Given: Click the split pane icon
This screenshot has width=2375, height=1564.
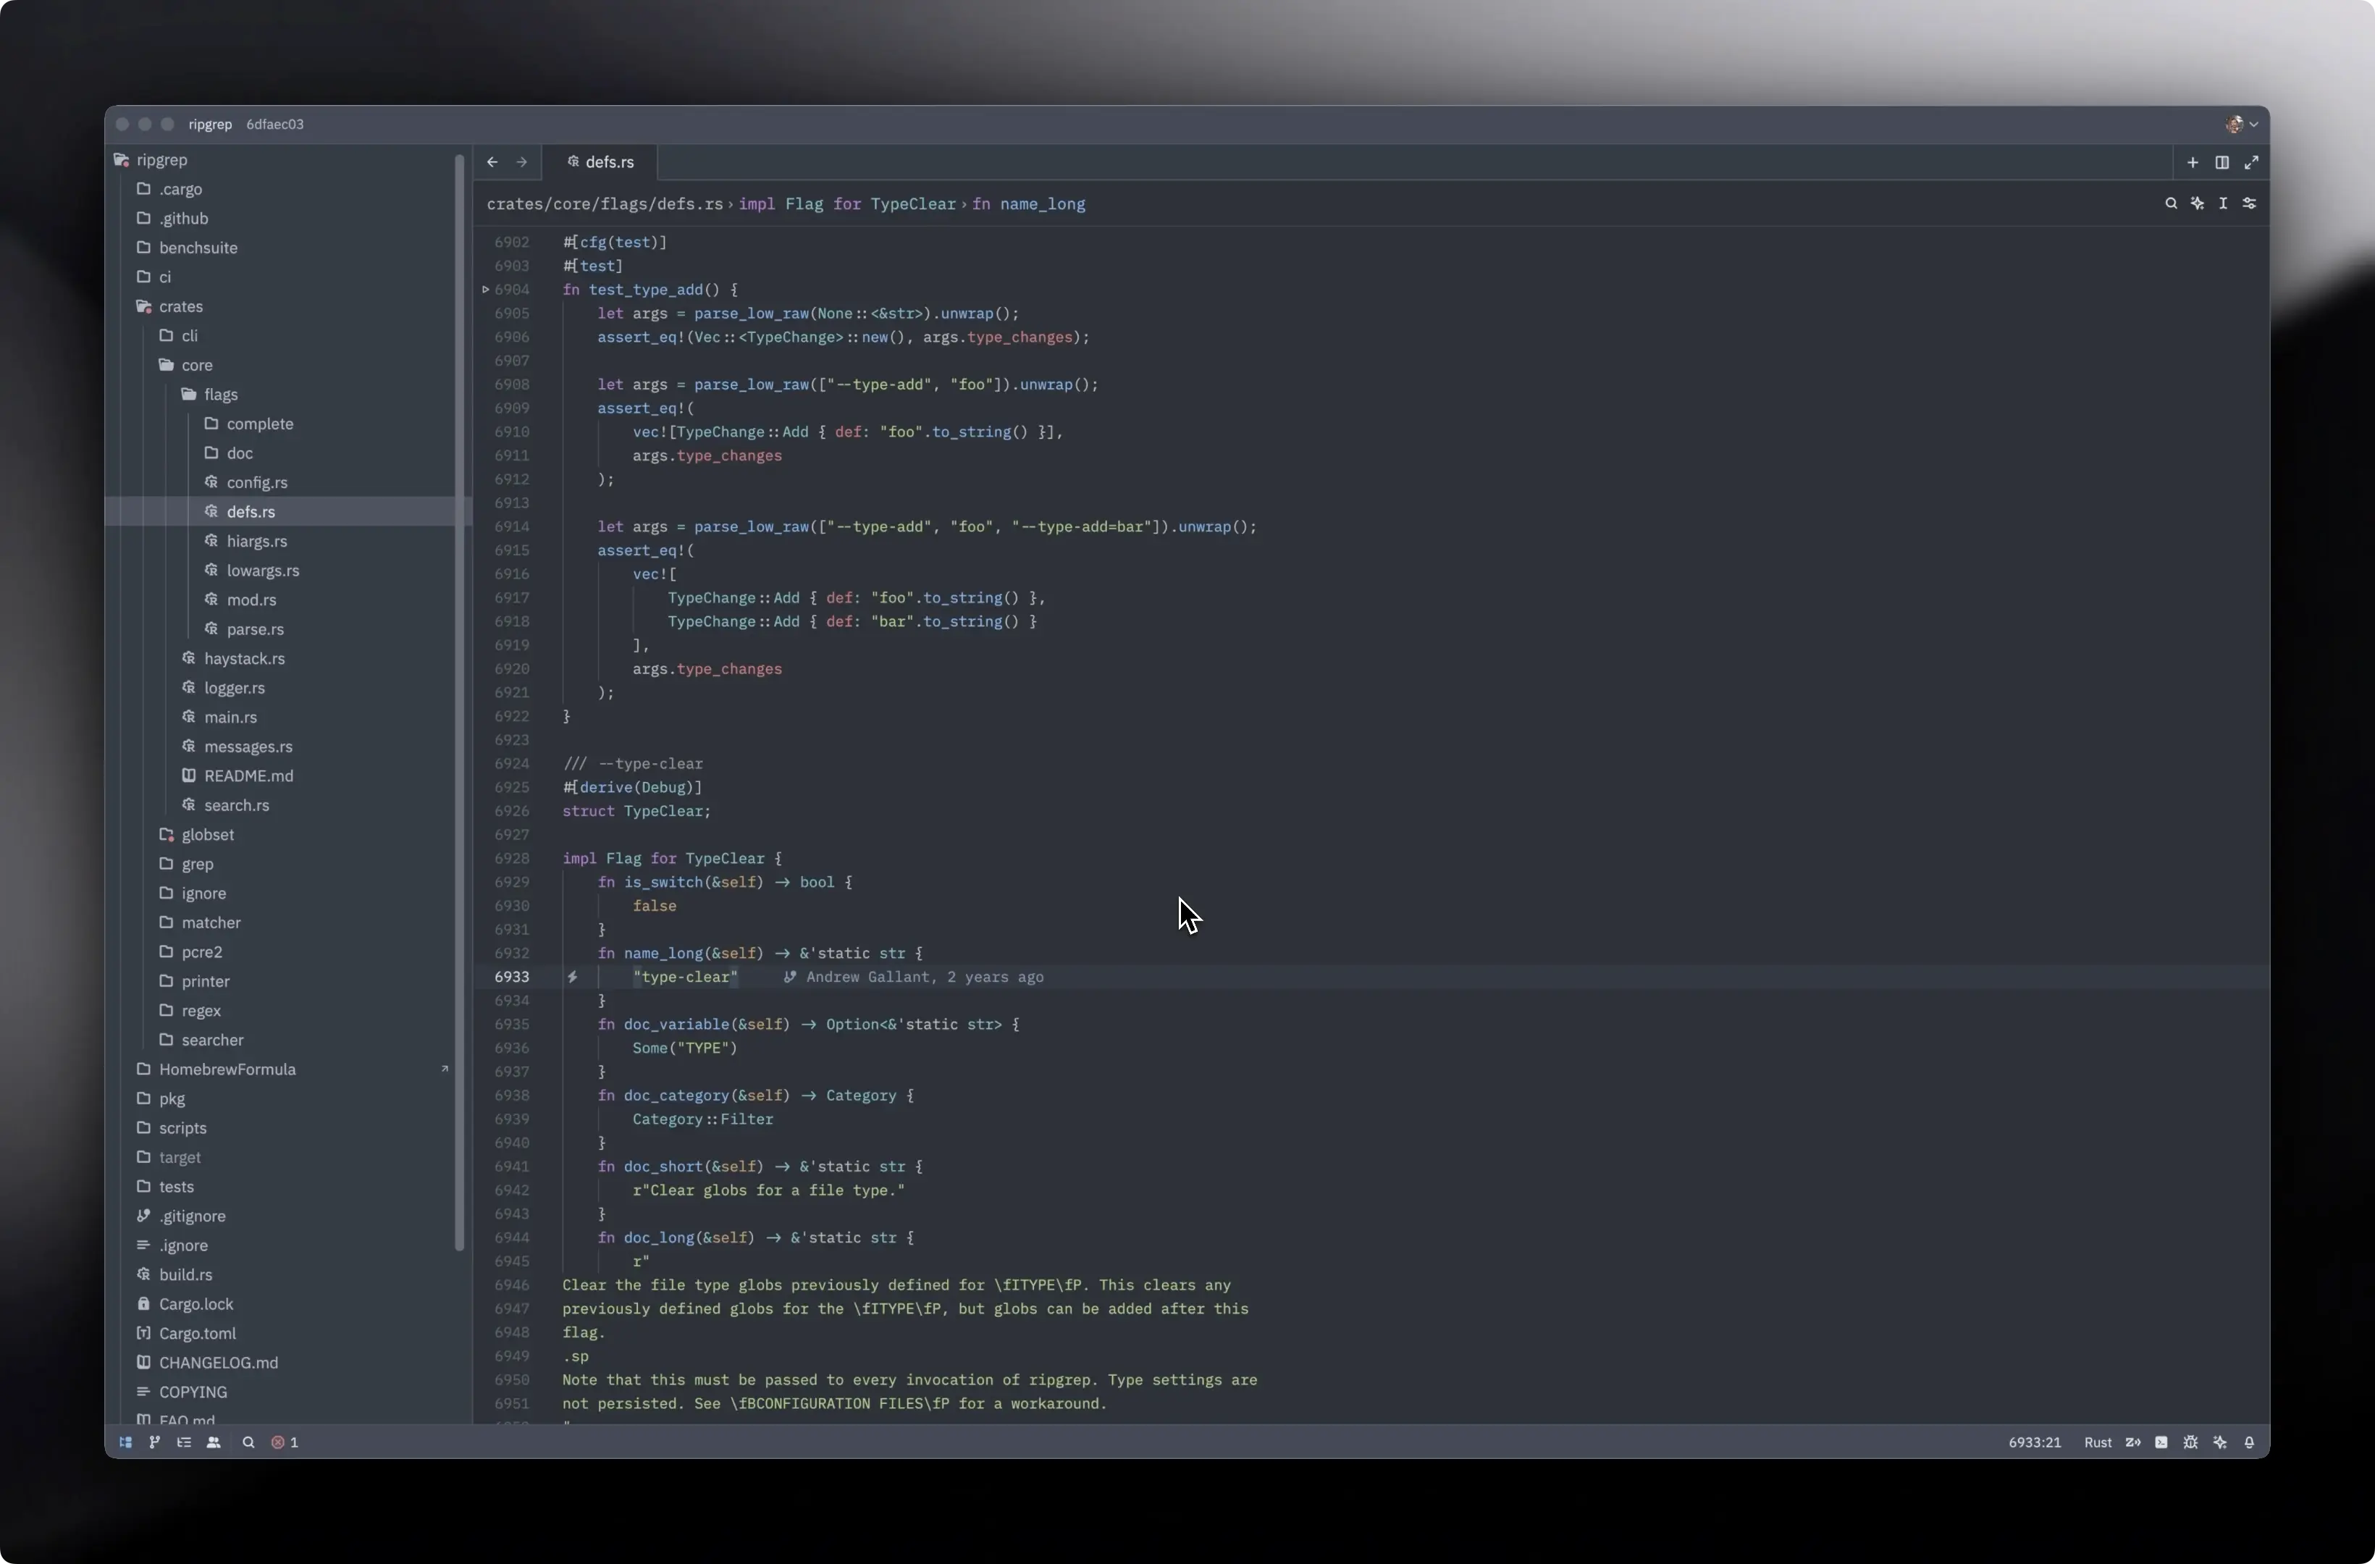Looking at the screenshot, I should pyautogui.click(x=2221, y=161).
